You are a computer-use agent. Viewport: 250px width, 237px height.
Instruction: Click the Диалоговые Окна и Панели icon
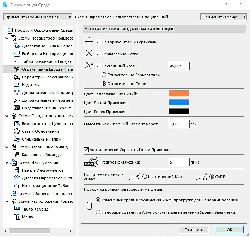pos(17,46)
